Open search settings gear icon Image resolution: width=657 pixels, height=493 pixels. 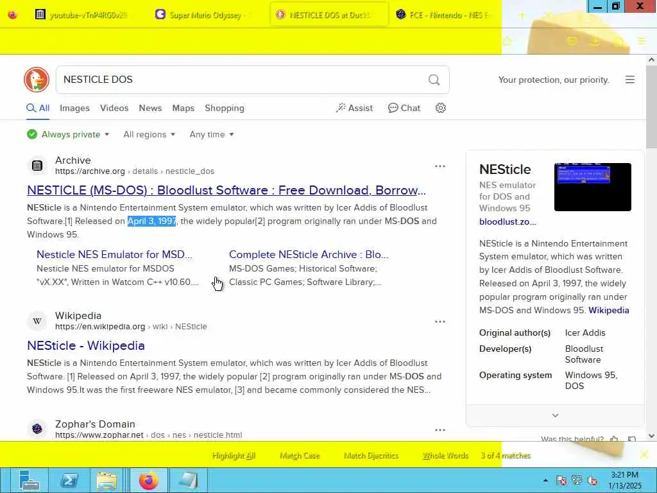pyautogui.click(x=440, y=108)
